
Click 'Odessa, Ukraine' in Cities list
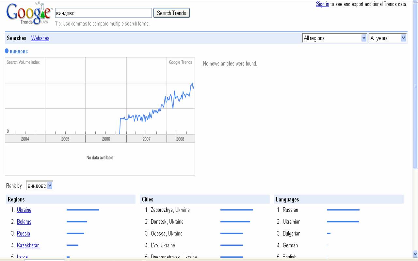[x=167, y=233]
